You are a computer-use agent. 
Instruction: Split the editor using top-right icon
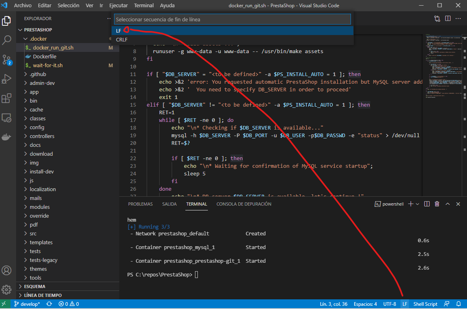(x=448, y=19)
